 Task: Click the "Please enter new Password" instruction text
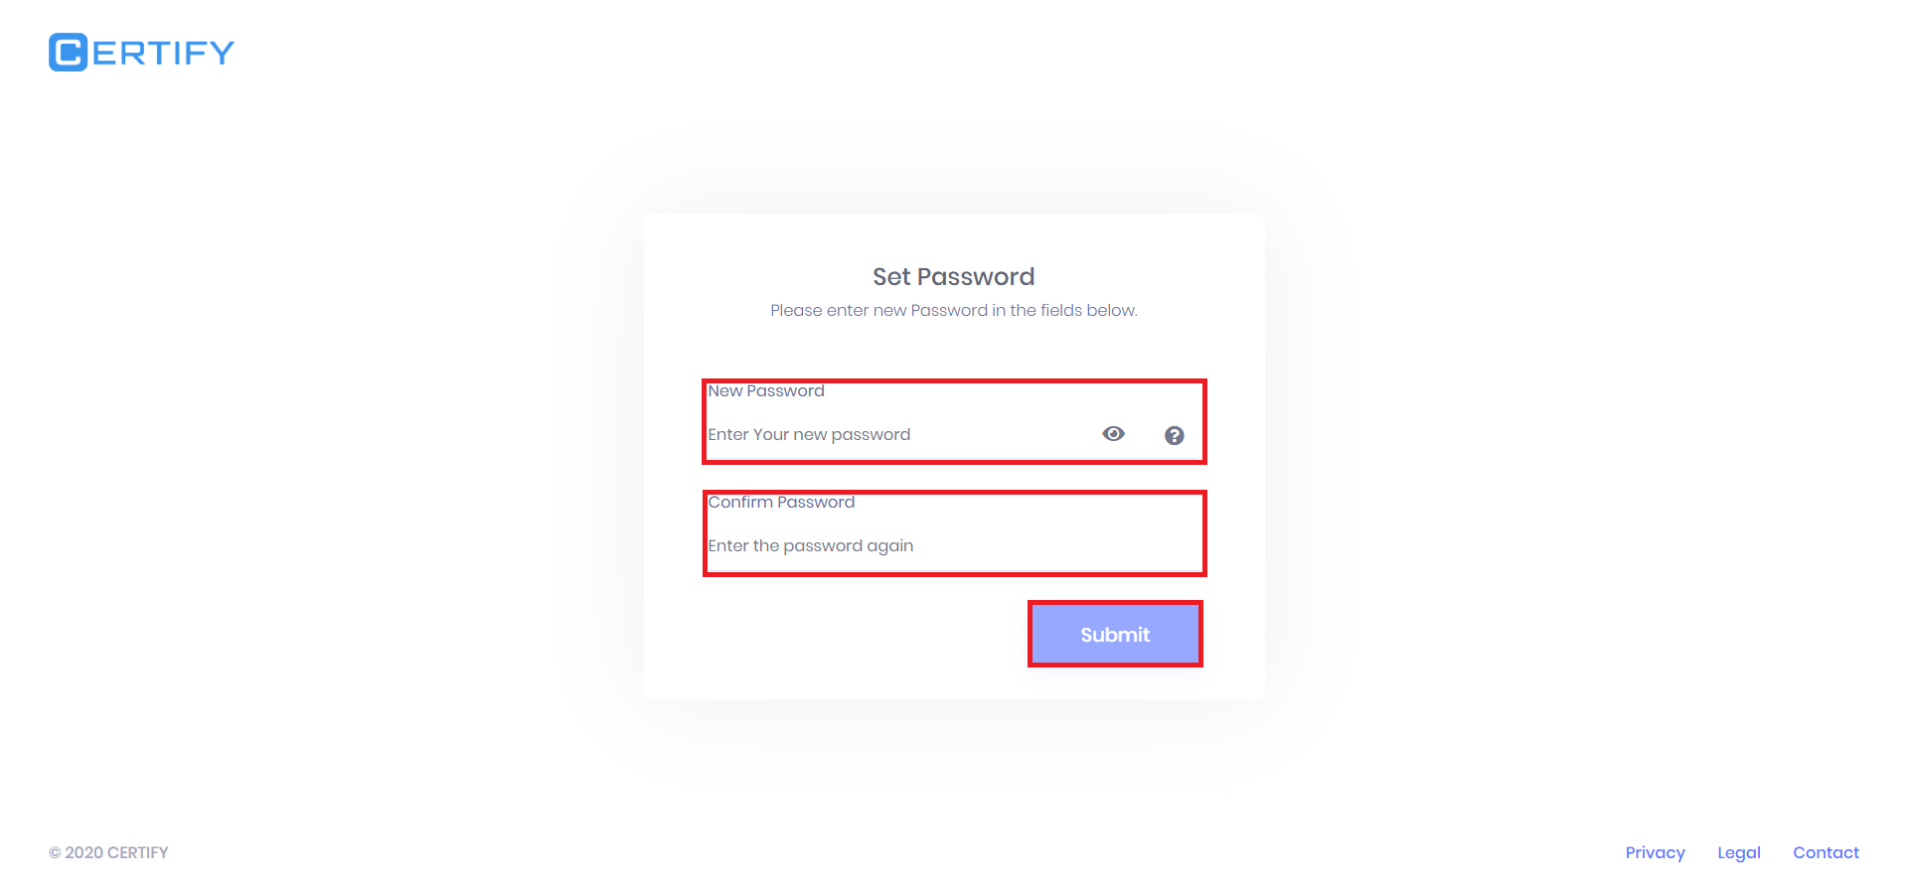[953, 310]
